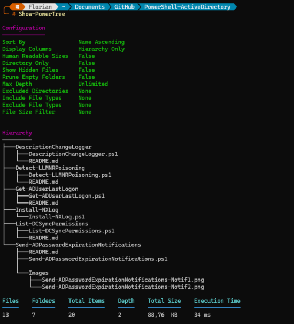Click the Configuration section heading
Viewport: 294px width, 324px height.
24,28
